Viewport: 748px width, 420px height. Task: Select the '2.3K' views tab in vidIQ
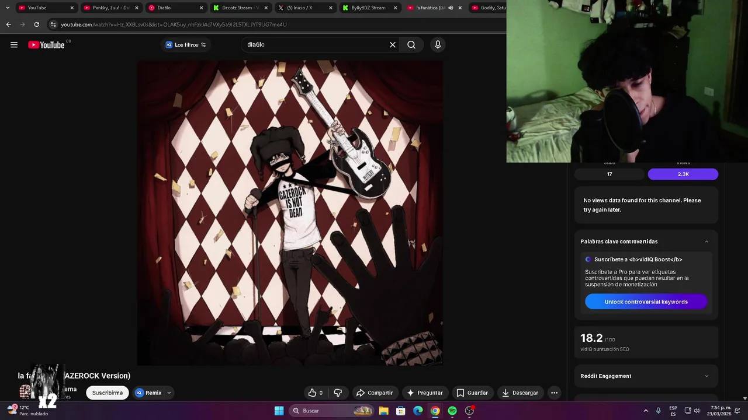coord(683,174)
